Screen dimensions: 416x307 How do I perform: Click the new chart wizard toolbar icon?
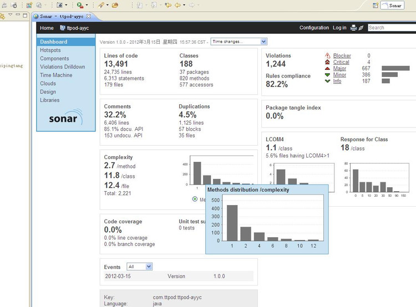[x=29, y=5]
